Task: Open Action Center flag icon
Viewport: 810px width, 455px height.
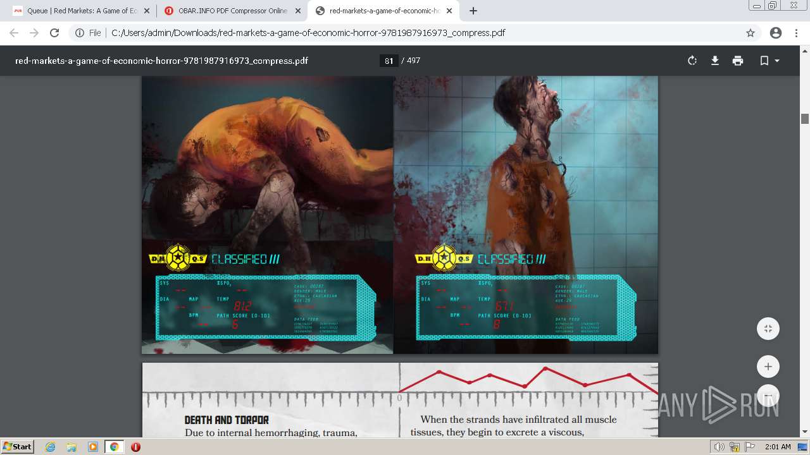Action: pos(749,447)
